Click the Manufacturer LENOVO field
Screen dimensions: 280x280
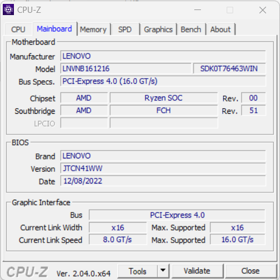(x=163, y=56)
